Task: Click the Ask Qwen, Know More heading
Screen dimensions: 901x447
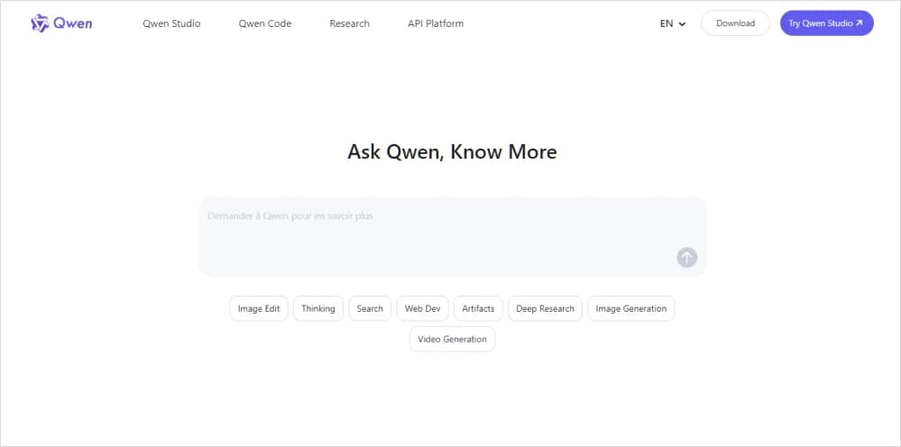Action: [452, 151]
